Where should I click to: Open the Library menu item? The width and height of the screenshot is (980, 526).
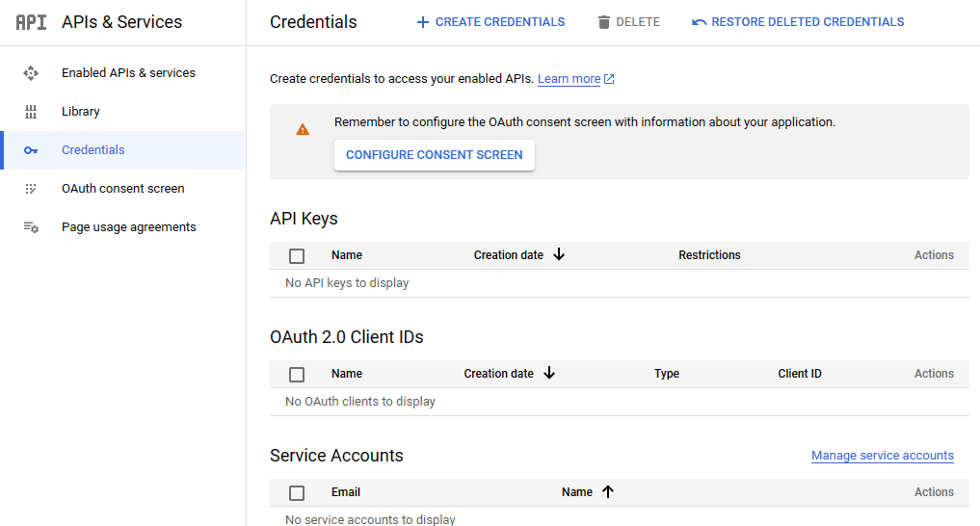coord(123,112)
